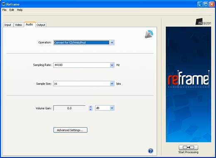Open Advanced Settings dialog

[x=70, y=130]
